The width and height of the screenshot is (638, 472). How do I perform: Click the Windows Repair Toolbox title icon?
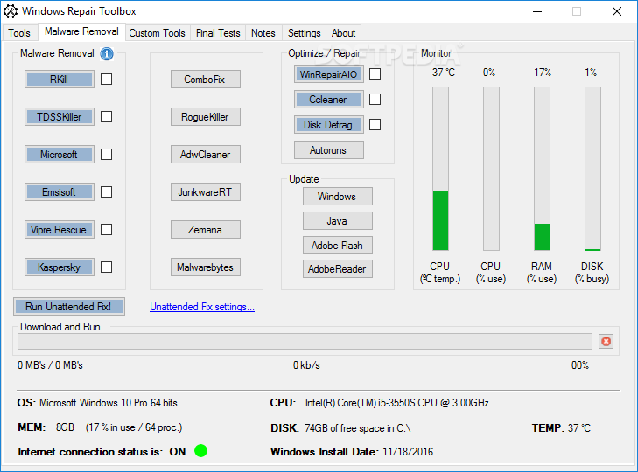11,11
